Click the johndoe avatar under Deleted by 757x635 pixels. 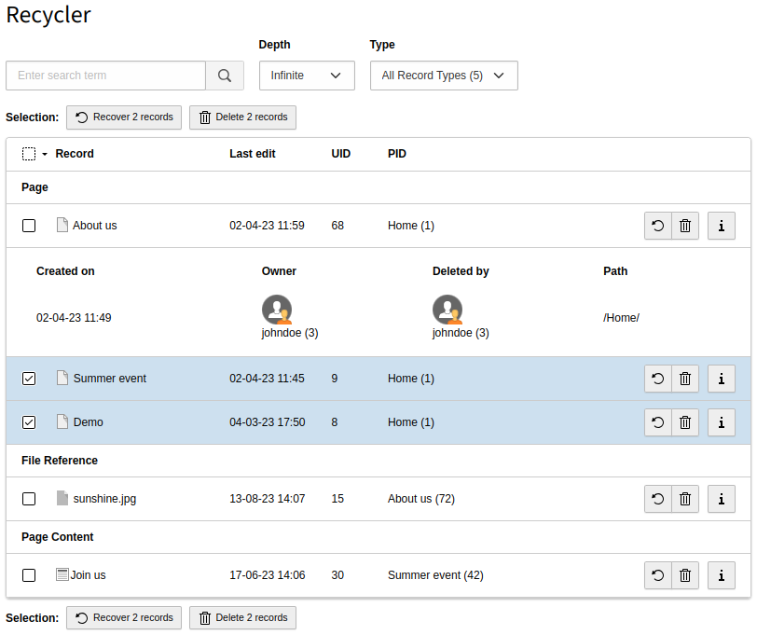coord(447,309)
